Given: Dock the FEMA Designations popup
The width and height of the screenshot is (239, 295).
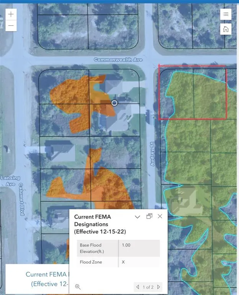Looking at the screenshot, I should 149,216.
